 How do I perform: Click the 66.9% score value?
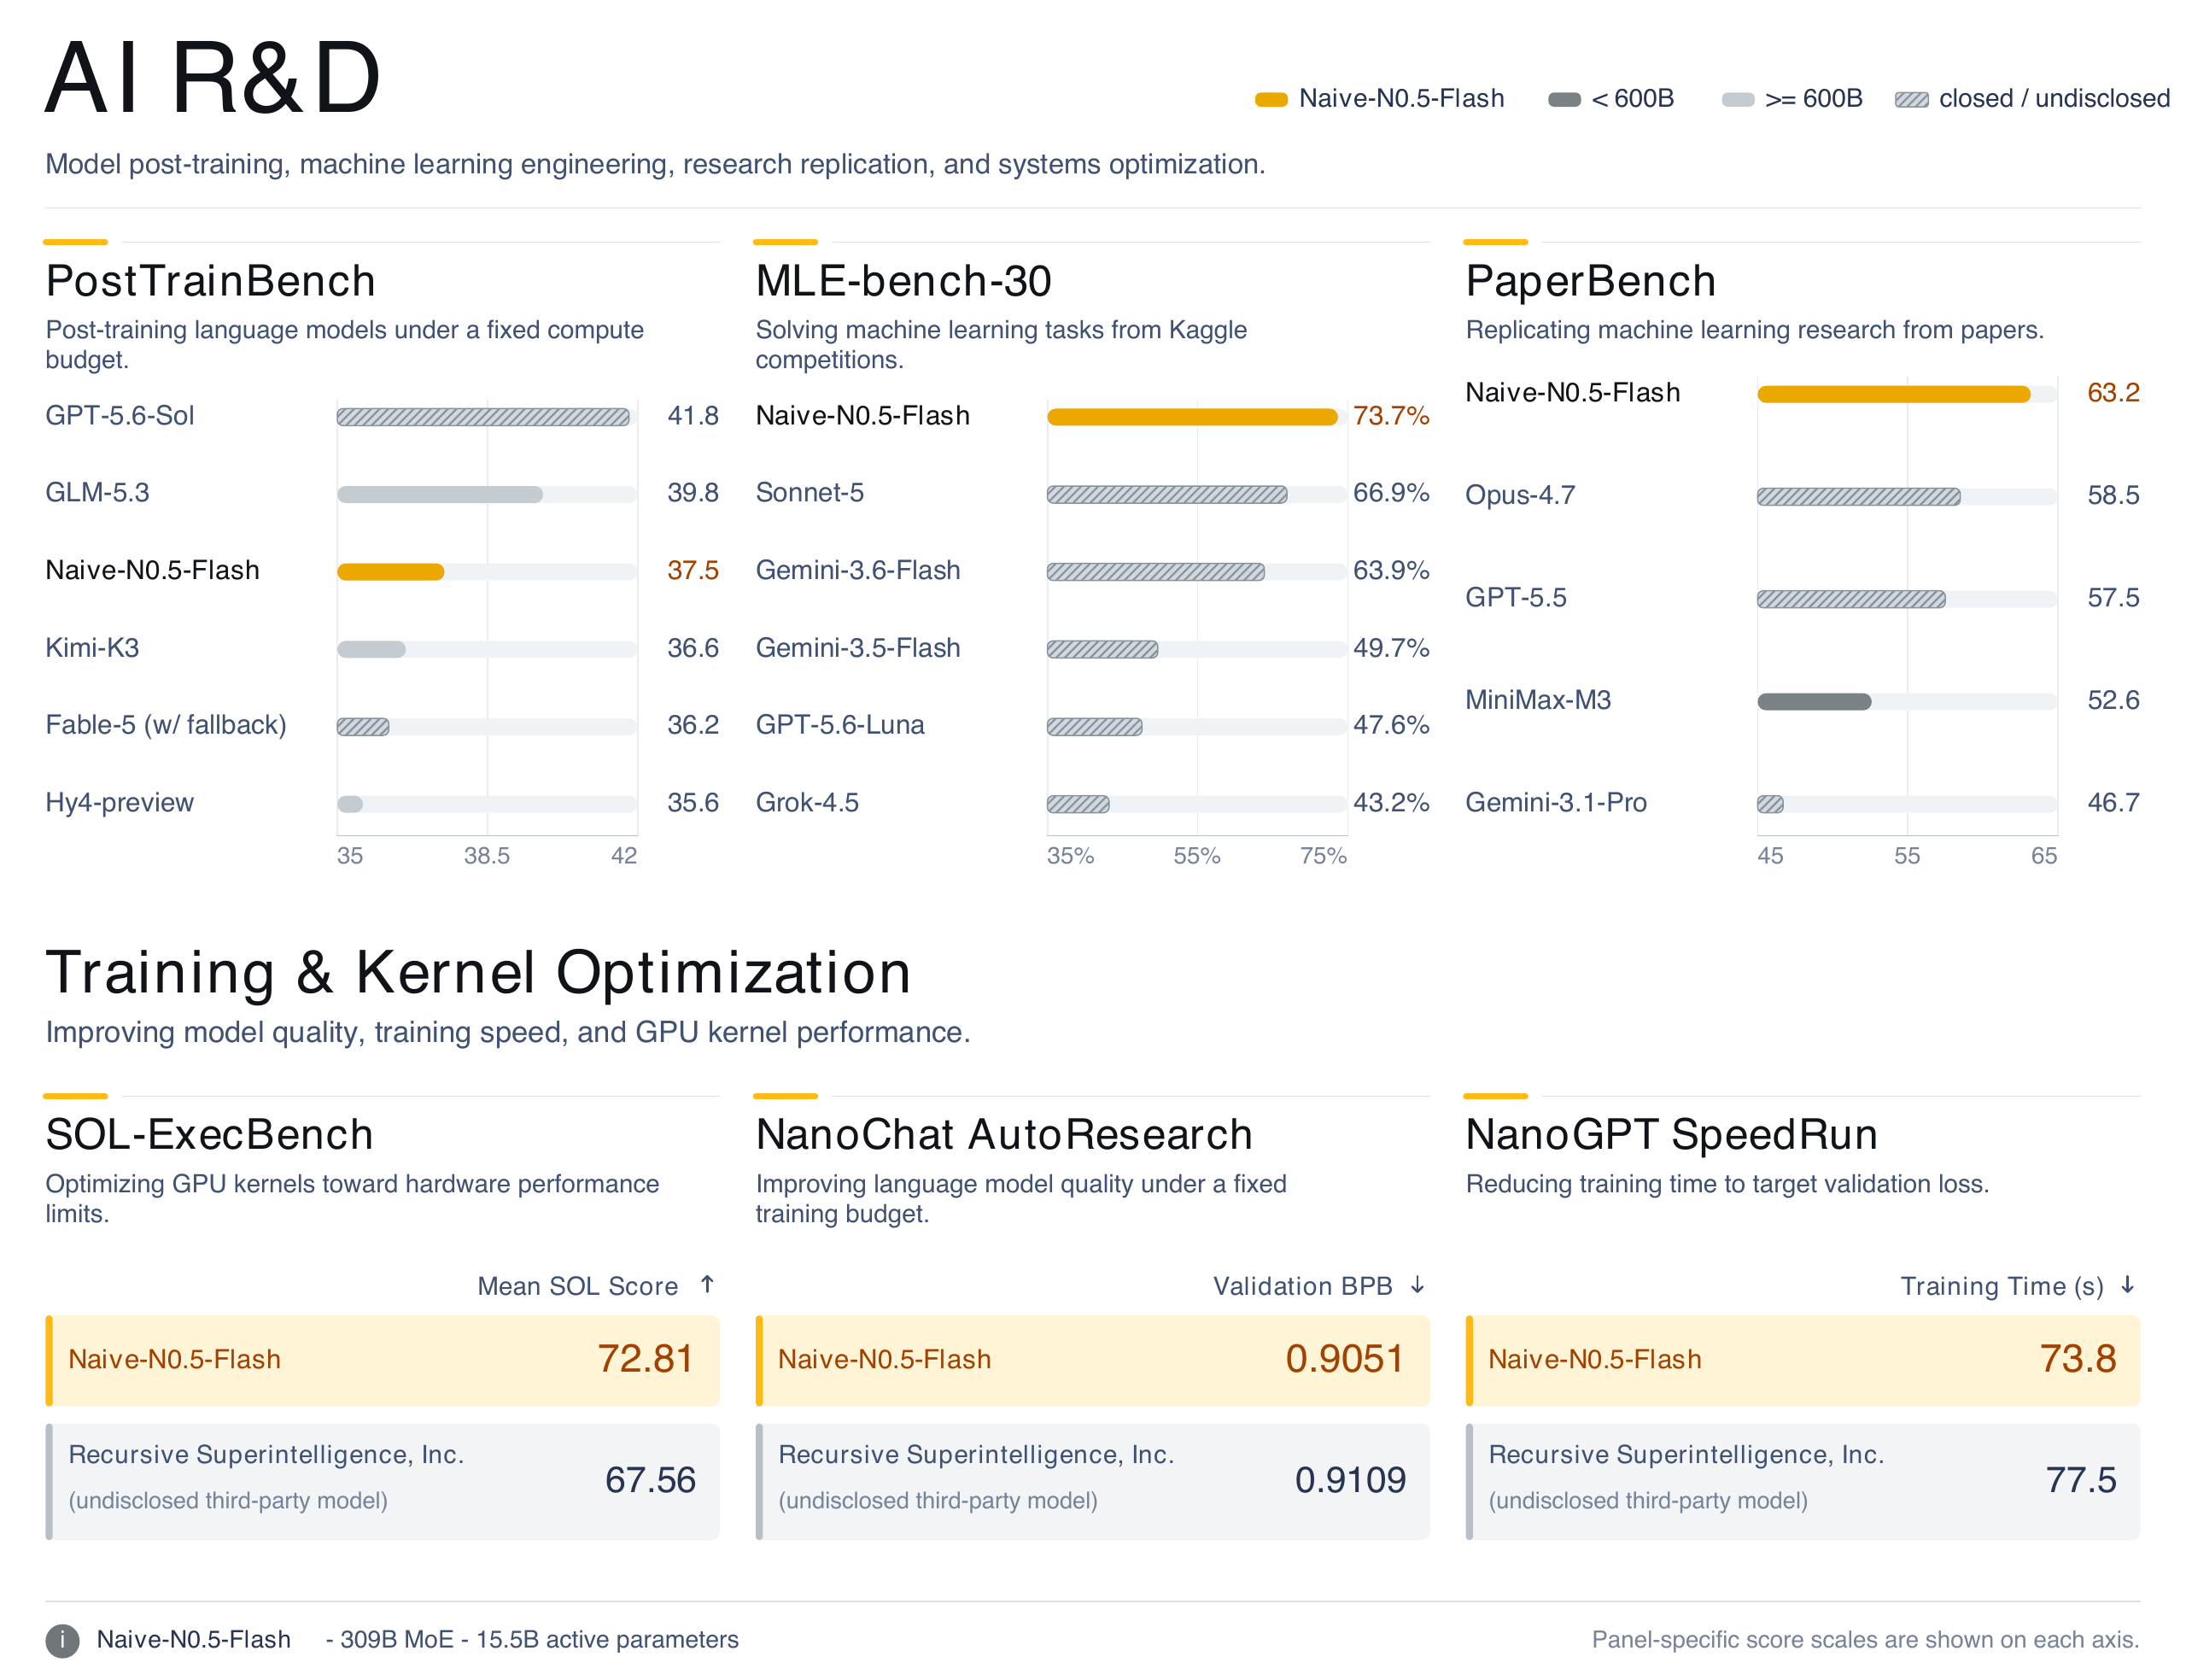tap(1390, 493)
